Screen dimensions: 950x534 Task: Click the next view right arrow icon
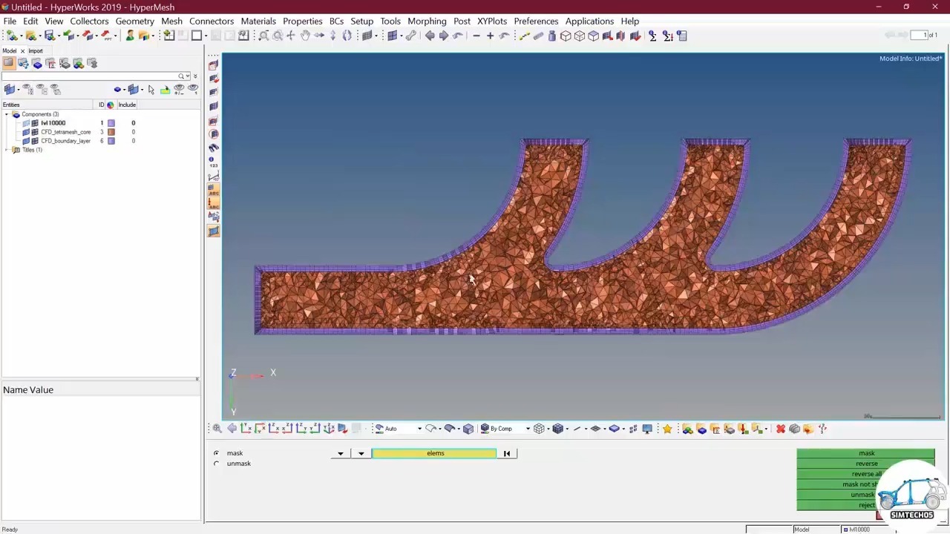click(444, 36)
